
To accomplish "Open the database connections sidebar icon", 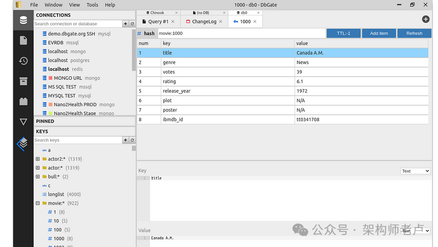I will (23, 20).
